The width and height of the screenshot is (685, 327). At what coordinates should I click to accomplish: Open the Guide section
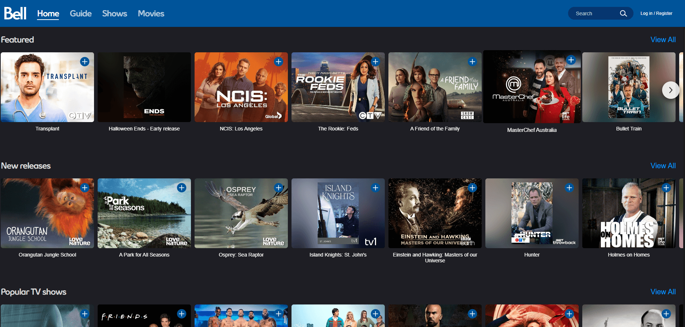(81, 13)
